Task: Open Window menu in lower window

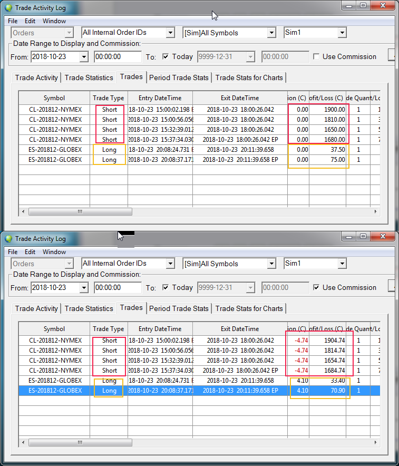Action: click(54, 252)
